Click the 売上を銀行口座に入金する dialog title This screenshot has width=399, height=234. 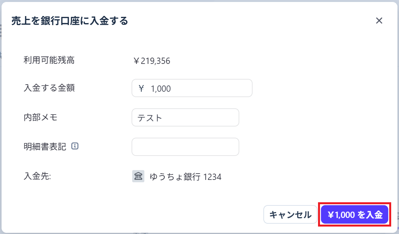coord(70,21)
